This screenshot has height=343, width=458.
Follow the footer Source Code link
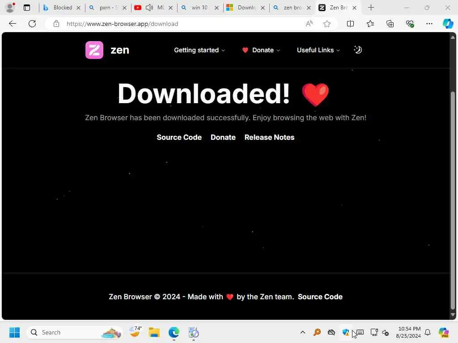[x=320, y=297]
